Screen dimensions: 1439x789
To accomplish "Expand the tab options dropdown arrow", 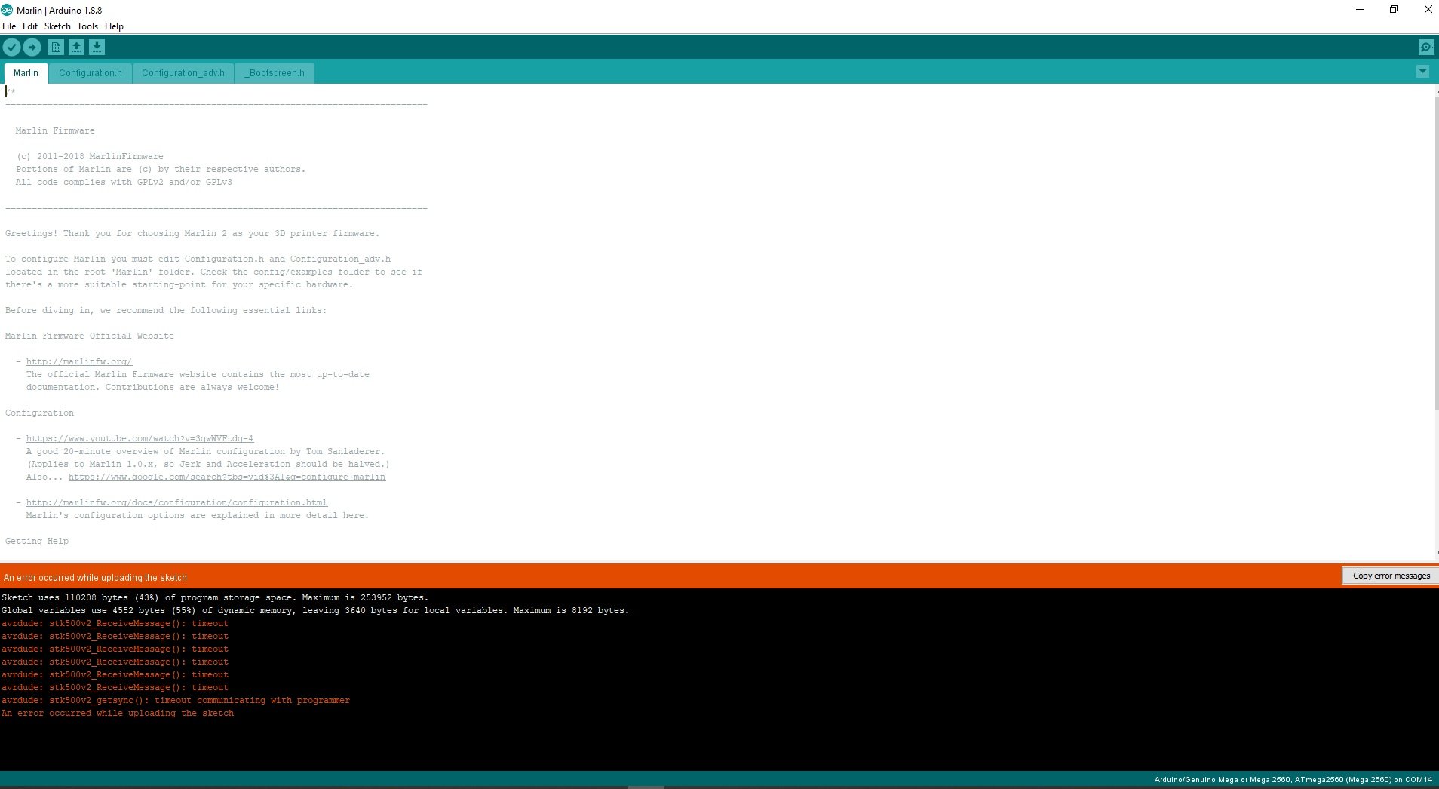I will (1422, 72).
